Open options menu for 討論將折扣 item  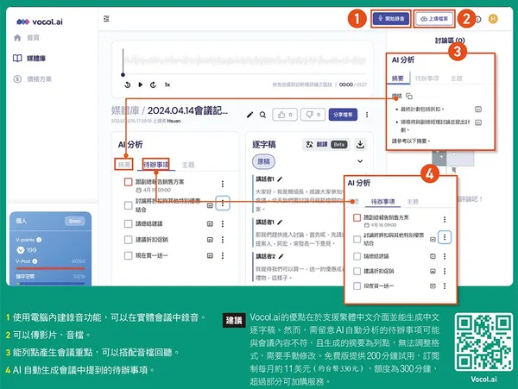(223, 204)
